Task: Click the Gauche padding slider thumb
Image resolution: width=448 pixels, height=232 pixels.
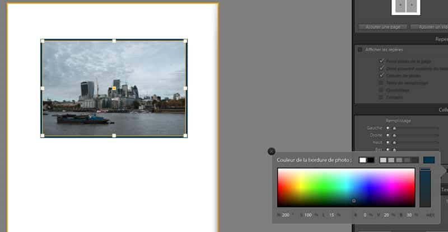Action: point(394,128)
